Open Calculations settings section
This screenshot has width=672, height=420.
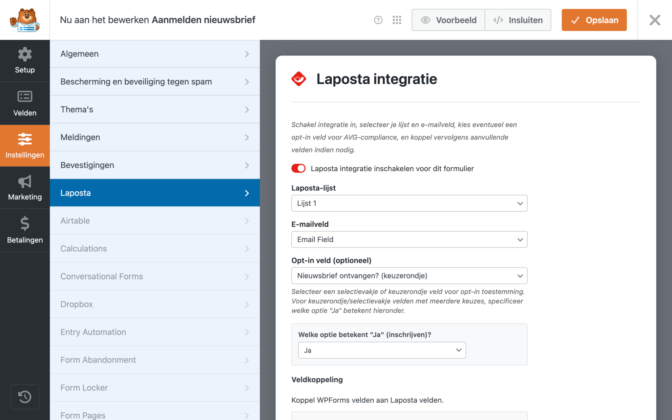pos(155,249)
